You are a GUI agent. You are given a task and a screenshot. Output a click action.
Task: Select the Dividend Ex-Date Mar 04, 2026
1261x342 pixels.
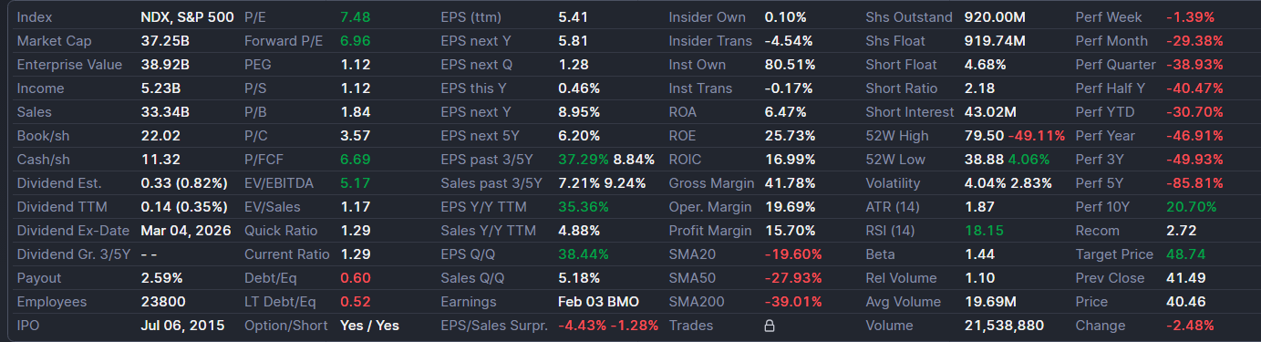(x=186, y=230)
